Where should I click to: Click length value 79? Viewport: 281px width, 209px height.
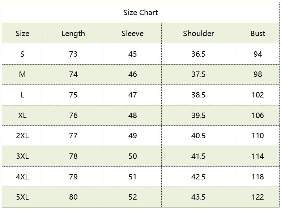pyautogui.click(x=73, y=177)
